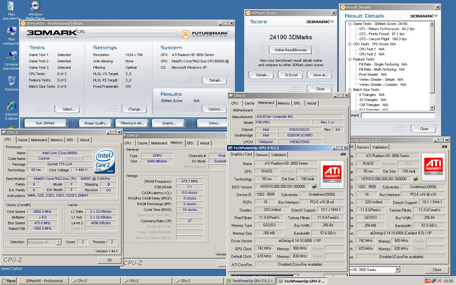Open the Recycle Bin desktop icon
Viewport: 456px width, 285px height.
click(11, 84)
